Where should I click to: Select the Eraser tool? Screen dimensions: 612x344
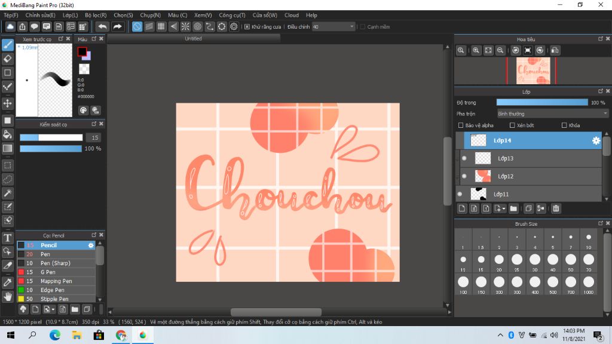(8, 59)
